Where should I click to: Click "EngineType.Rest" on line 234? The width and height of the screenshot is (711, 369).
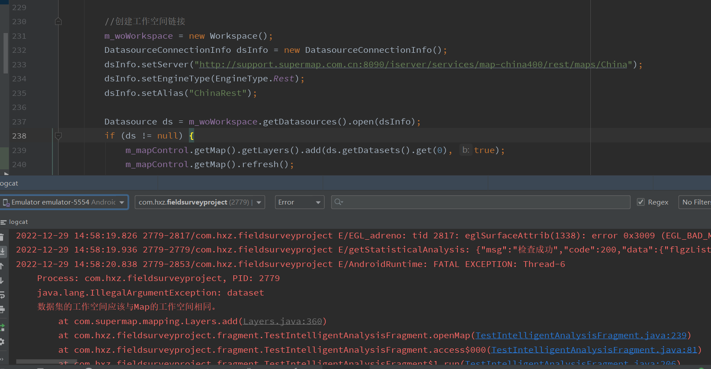click(255, 78)
